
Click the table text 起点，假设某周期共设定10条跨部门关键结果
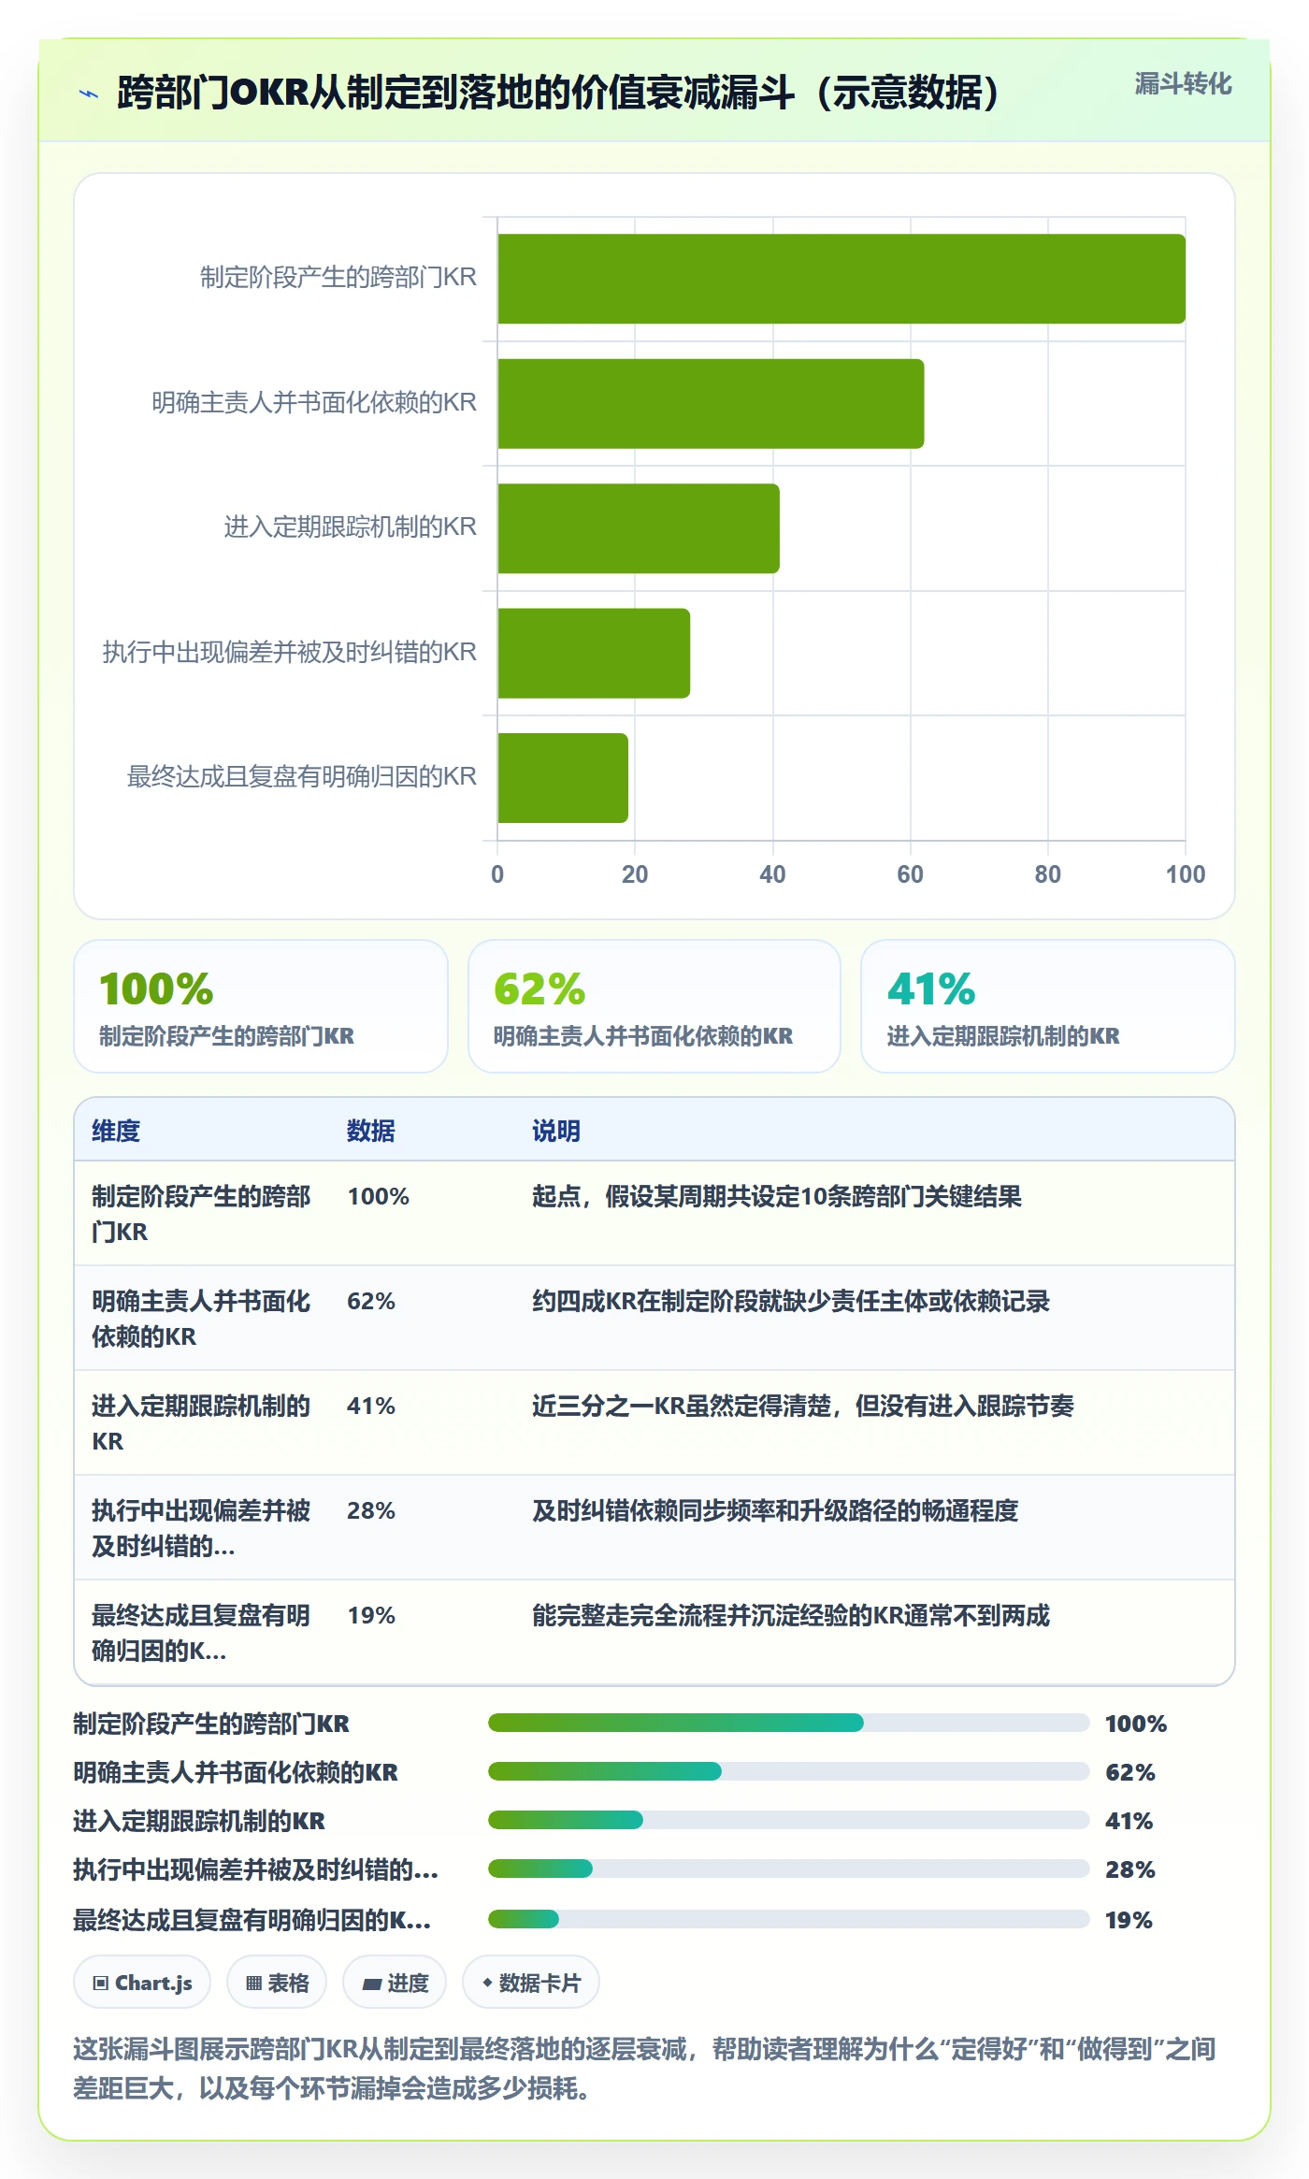777,1196
